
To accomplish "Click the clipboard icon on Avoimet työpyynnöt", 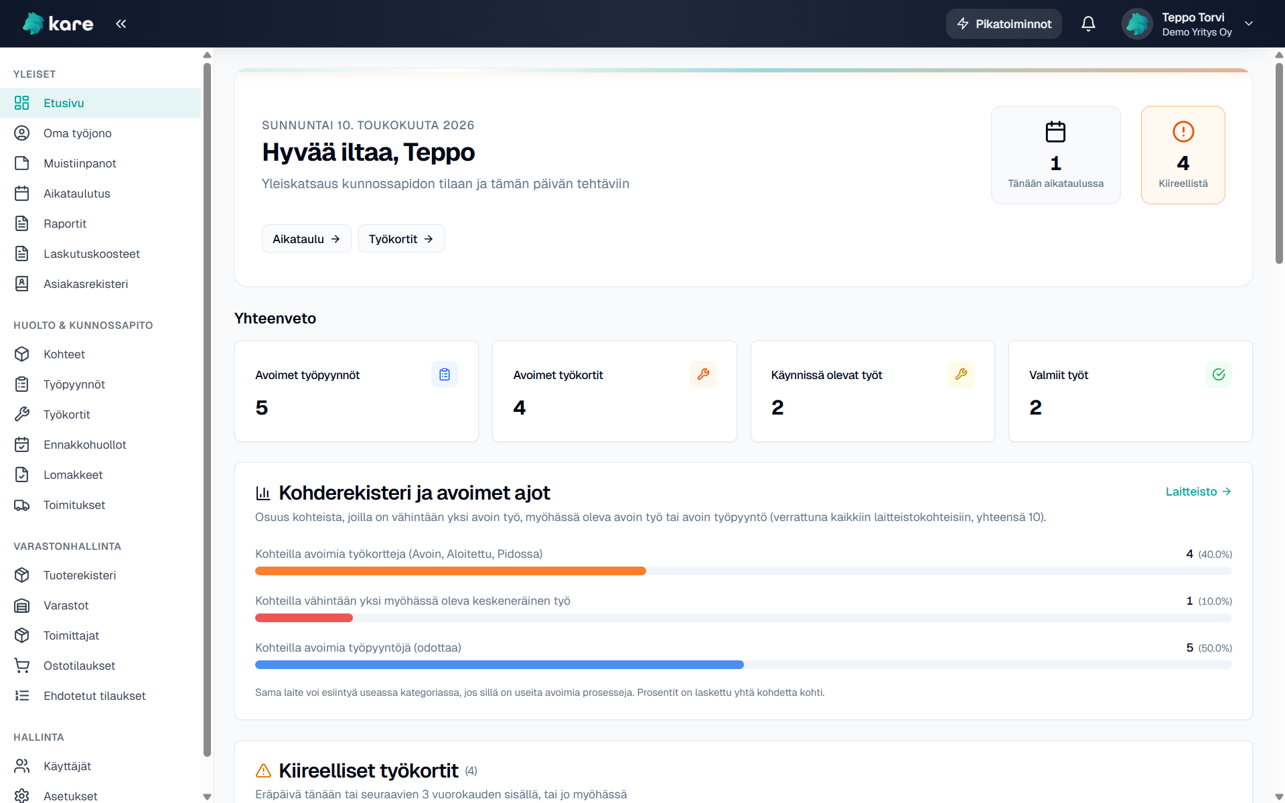I will click(445, 374).
